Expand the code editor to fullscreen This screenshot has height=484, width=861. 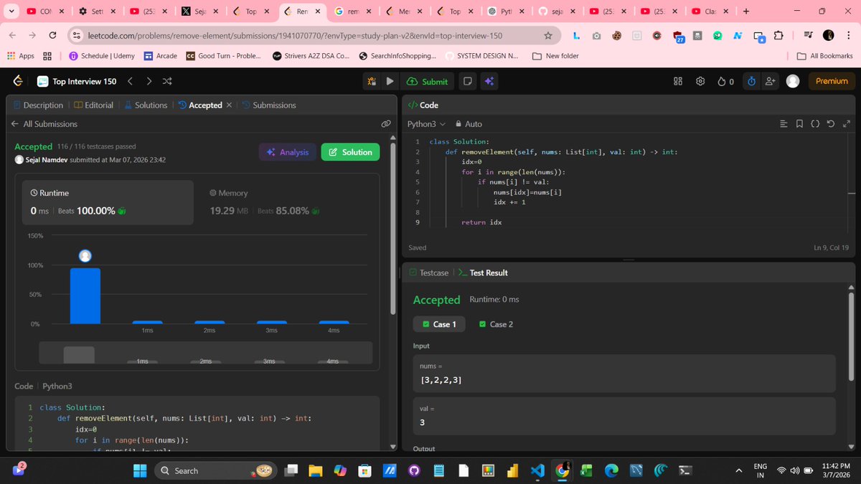pyautogui.click(x=846, y=124)
